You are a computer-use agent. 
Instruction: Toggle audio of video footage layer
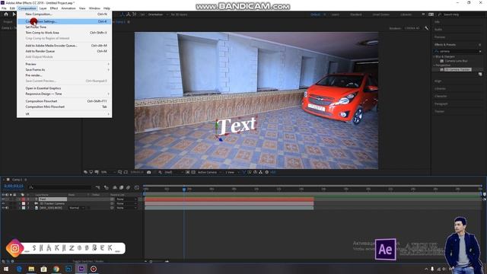(7, 208)
